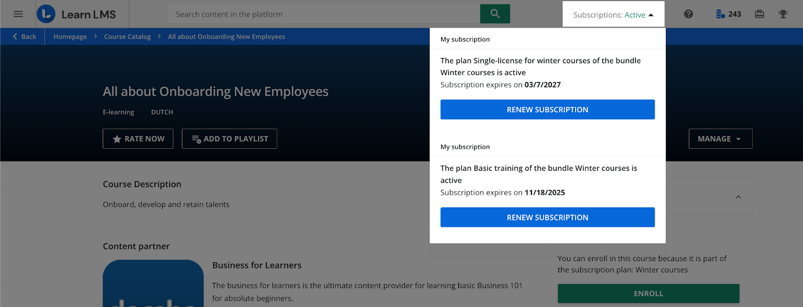
Task: Navigate to Course Catalog breadcrumb
Action: [127, 37]
